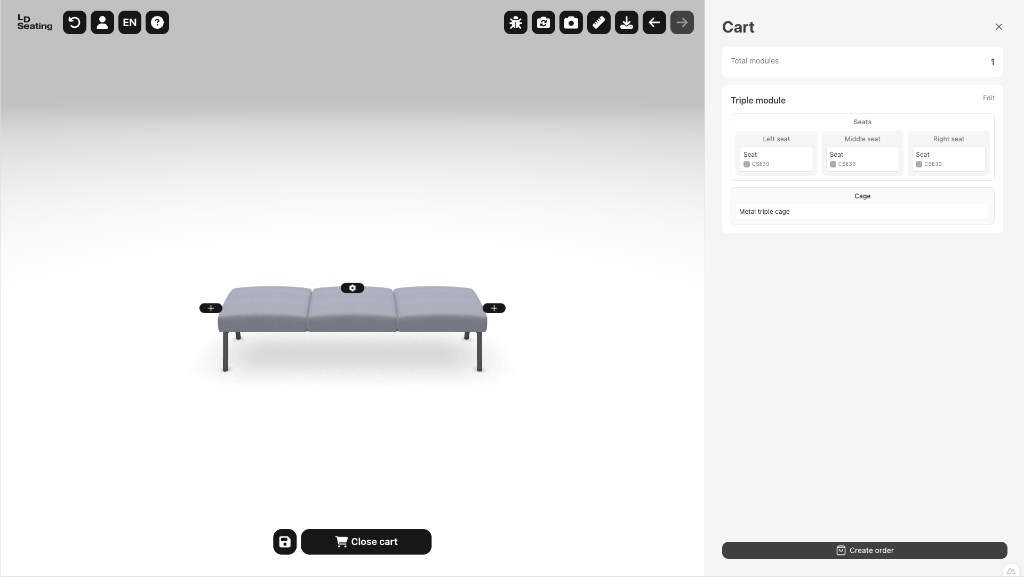Click the back arrow button

(x=654, y=22)
